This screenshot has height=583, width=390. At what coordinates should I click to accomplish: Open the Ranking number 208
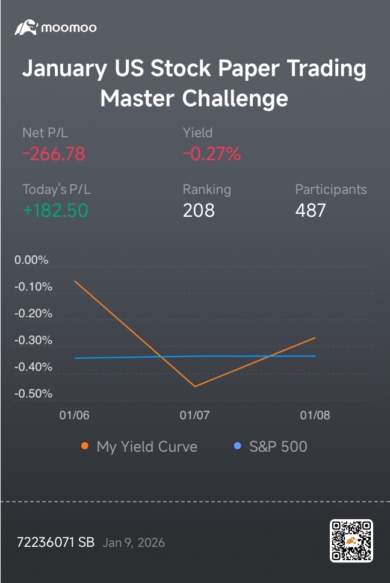[x=199, y=210]
